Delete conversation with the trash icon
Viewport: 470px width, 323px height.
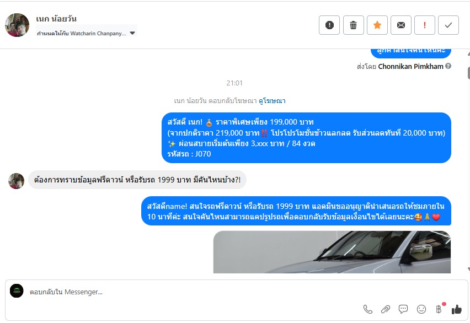pyautogui.click(x=354, y=25)
